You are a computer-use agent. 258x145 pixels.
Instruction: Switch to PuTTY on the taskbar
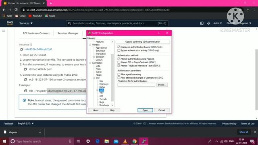pyautogui.click(x=144, y=141)
